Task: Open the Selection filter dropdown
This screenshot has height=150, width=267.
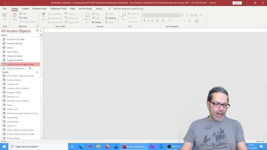Action: coord(71,14)
